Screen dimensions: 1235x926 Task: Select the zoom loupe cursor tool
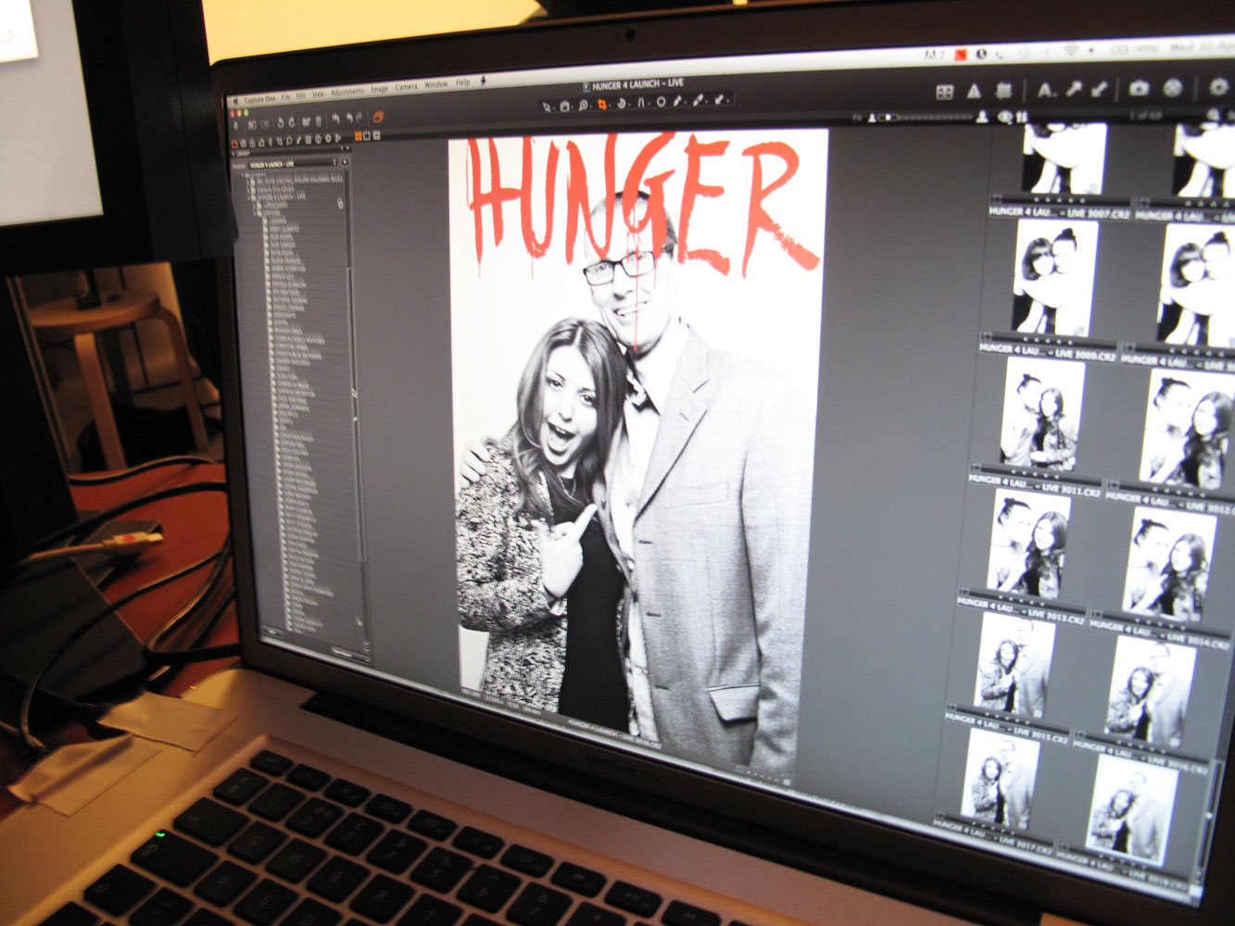[x=583, y=105]
